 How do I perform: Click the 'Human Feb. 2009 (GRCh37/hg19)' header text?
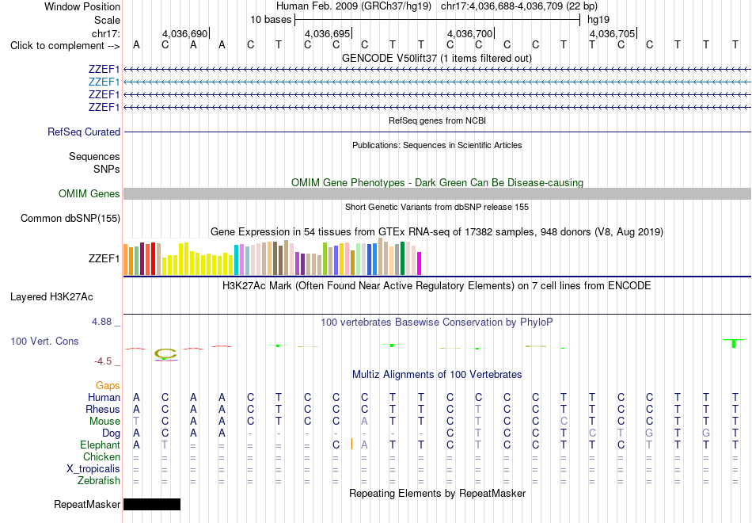pos(354,6)
